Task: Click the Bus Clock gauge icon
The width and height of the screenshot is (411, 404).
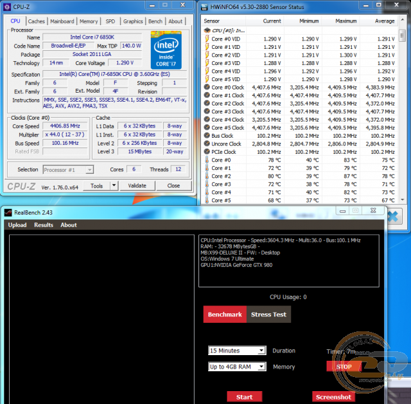Action: click(x=207, y=136)
